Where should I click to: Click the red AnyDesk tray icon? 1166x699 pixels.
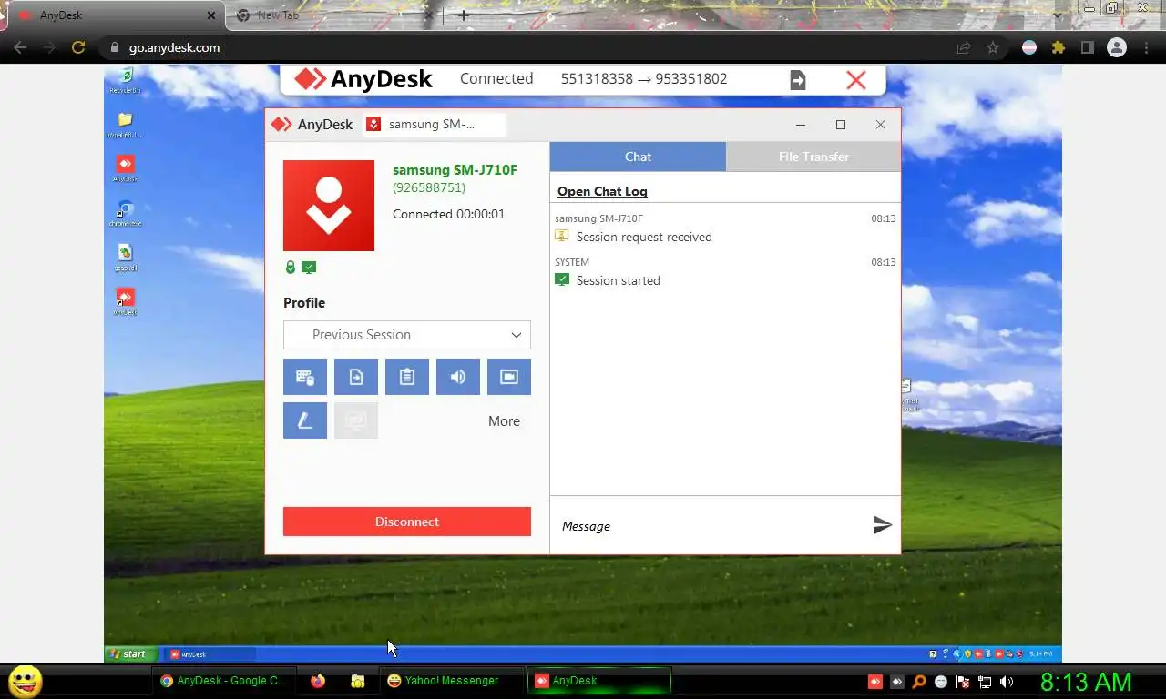pyautogui.click(x=874, y=681)
